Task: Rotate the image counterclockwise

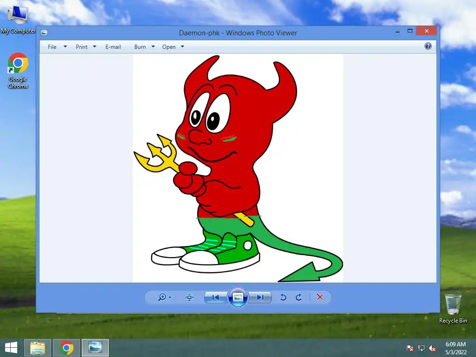Action: [x=283, y=297]
